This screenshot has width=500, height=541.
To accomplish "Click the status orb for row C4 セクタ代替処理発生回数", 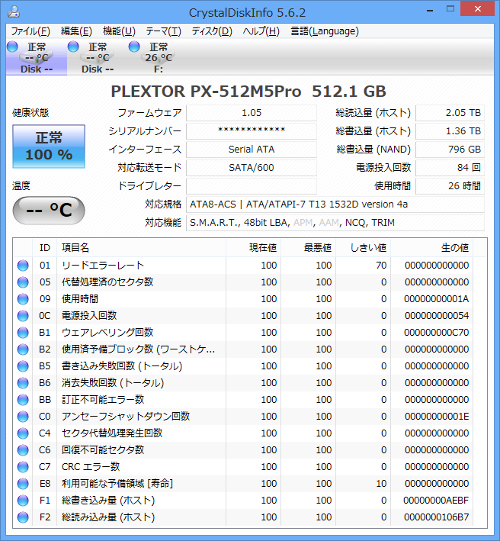I will click(x=23, y=433).
